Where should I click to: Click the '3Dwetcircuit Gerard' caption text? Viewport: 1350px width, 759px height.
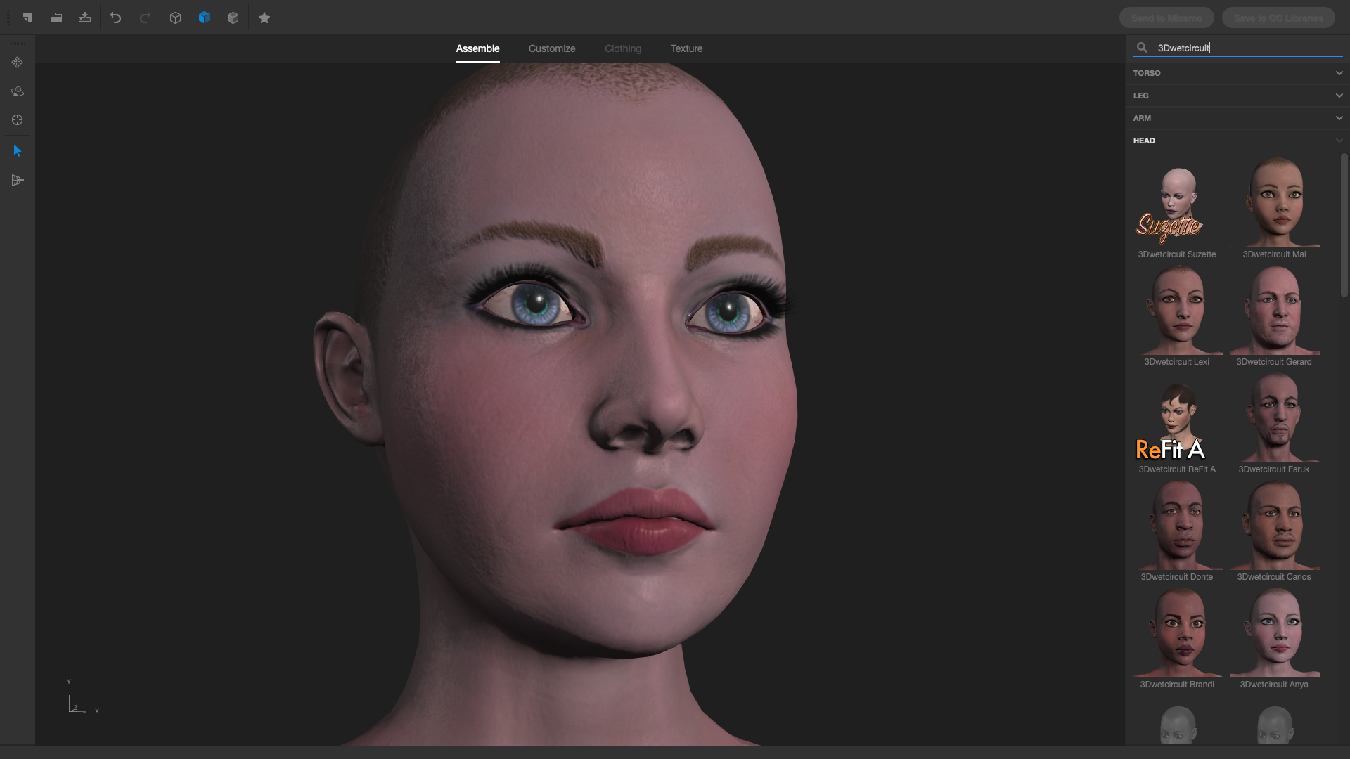click(1274, 362)
